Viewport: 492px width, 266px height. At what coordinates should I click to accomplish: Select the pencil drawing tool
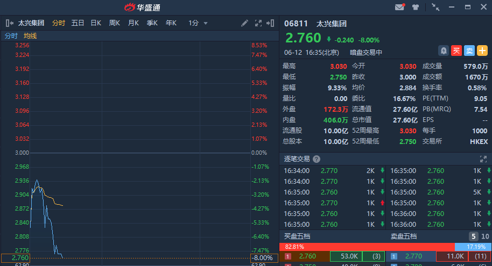point(244,23)
